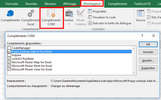Select Microsoft Power Map for Excel text
161x100 pixels.
(x=32, y=62)
